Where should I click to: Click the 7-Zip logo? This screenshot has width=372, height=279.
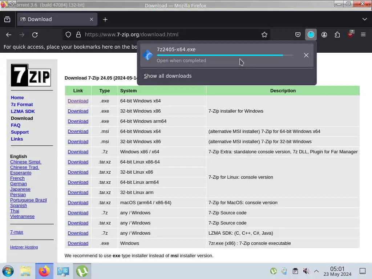tap(31, 75)
